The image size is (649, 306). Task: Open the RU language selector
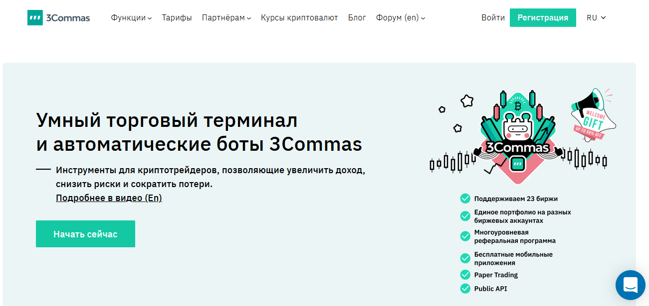[x=596, y=17]
